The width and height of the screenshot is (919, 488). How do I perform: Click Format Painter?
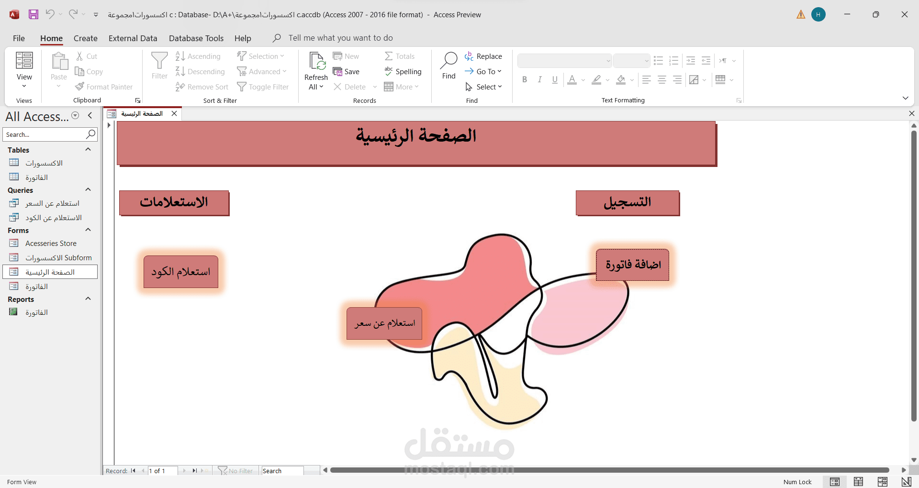pos(104,87)
